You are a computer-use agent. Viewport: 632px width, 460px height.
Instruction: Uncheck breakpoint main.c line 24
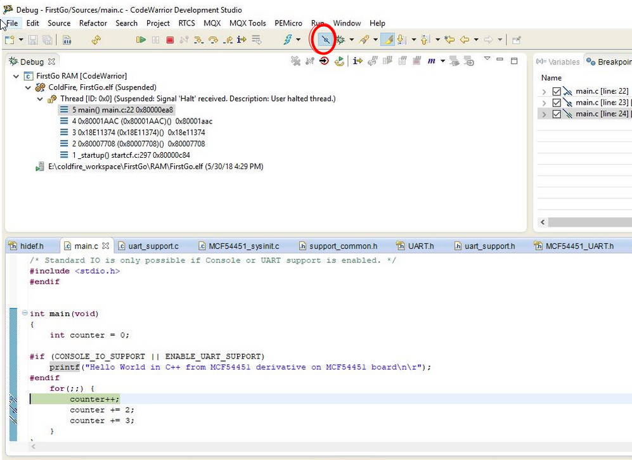point(557,114)
